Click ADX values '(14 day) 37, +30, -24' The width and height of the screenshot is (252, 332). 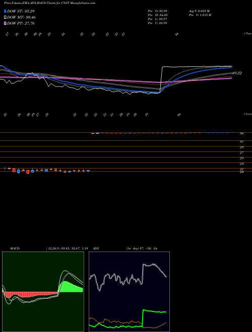pyautogui.click(x=141, y=248)
